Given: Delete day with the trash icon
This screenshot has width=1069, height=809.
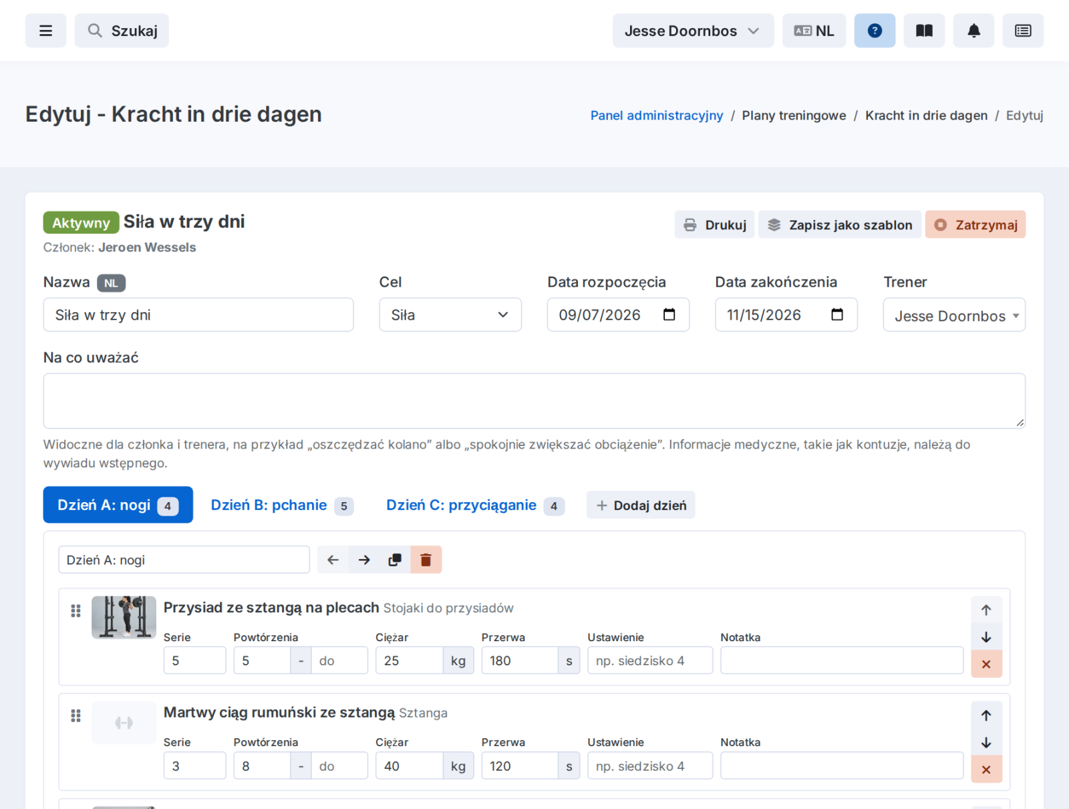Looking at the screenshot, I should 426,560.
